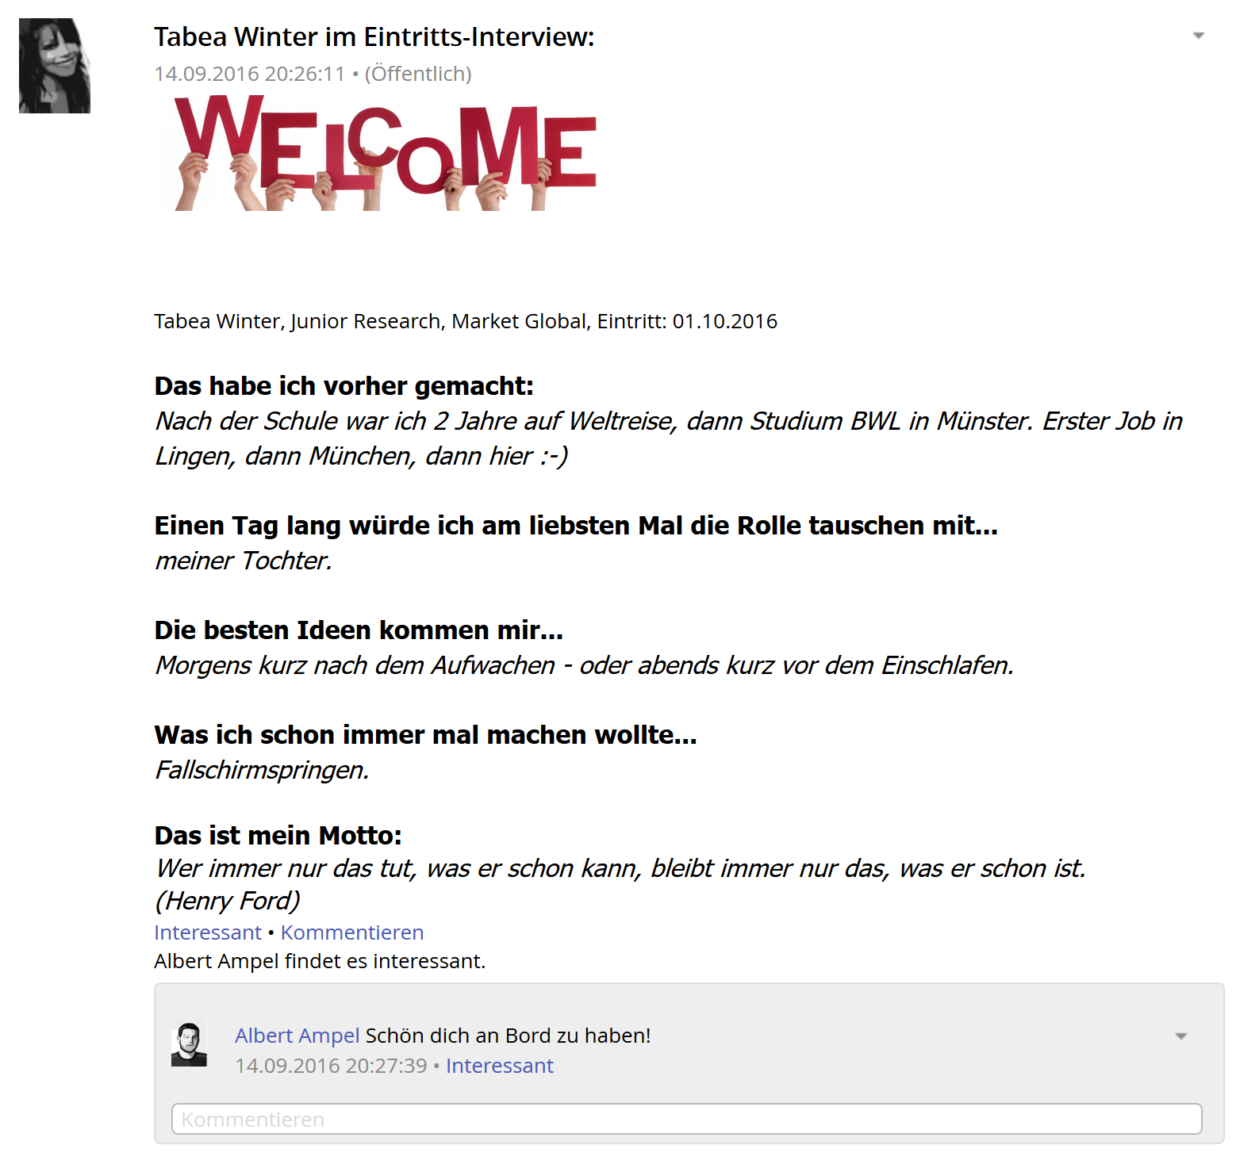Click Albert Ampel's avatar in comment

[189, 1044]
